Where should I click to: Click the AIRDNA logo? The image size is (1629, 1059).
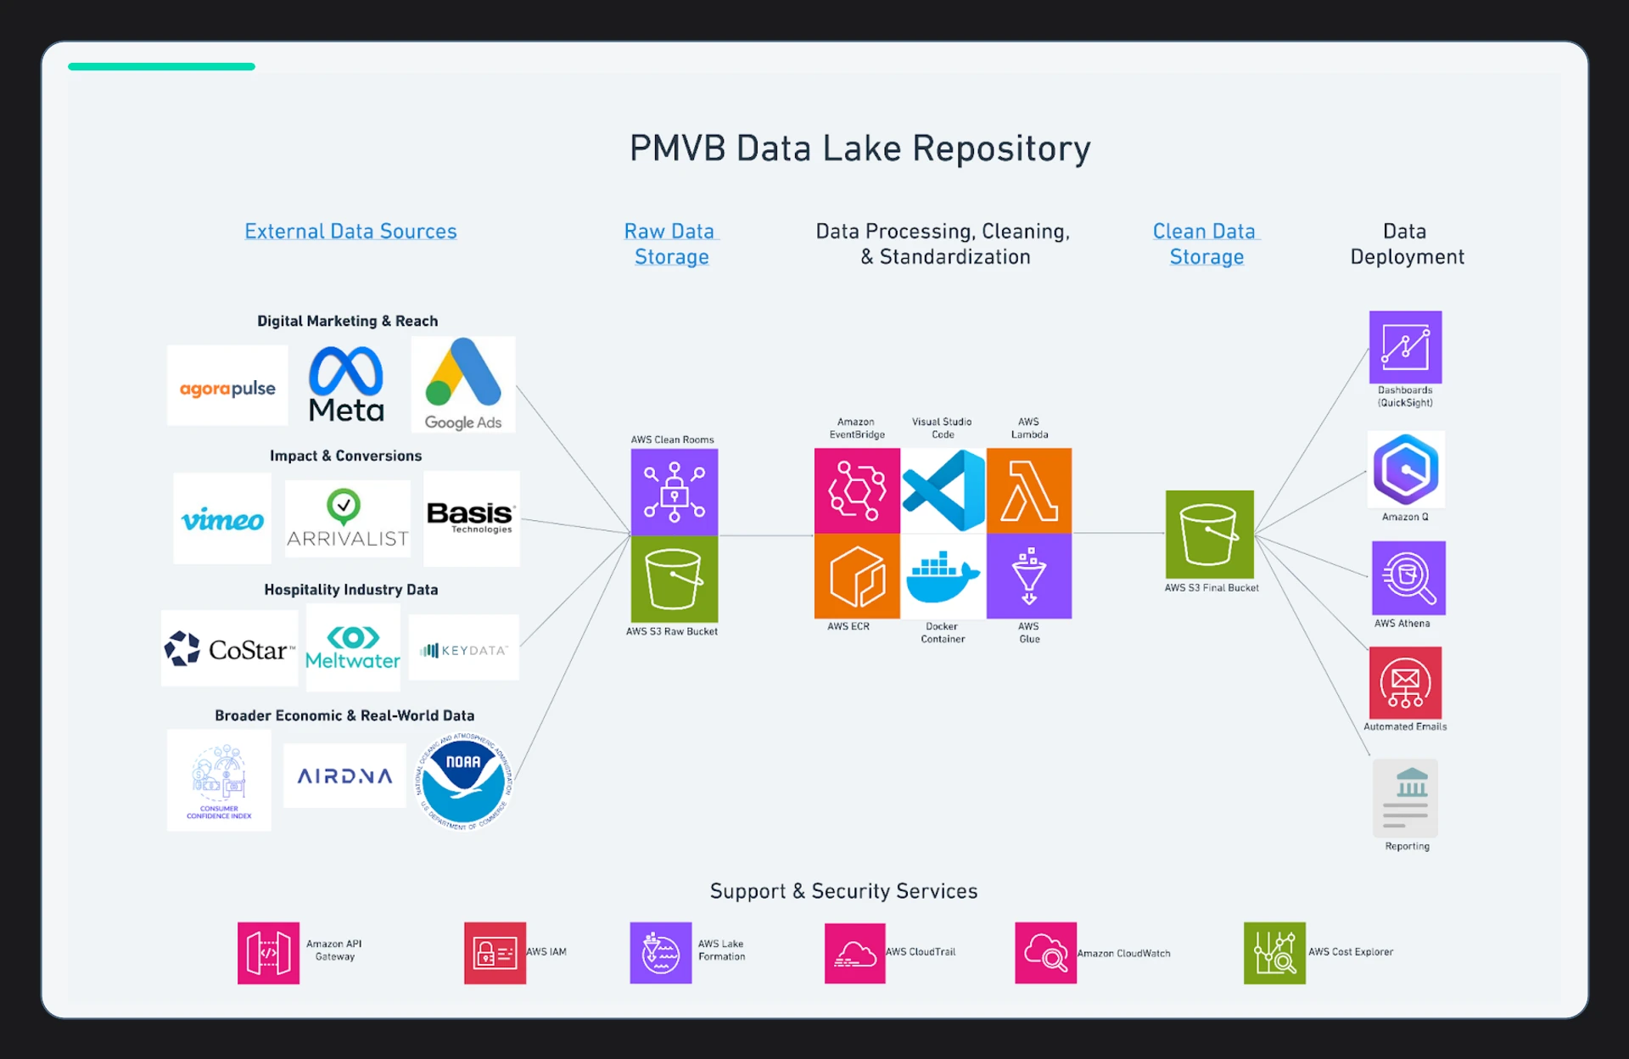tap(344, 776)
